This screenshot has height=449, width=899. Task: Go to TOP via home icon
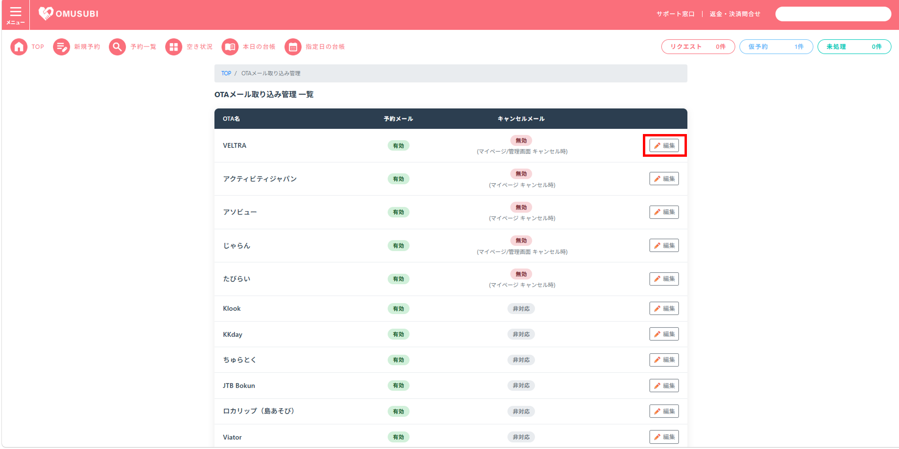[19, 47]
